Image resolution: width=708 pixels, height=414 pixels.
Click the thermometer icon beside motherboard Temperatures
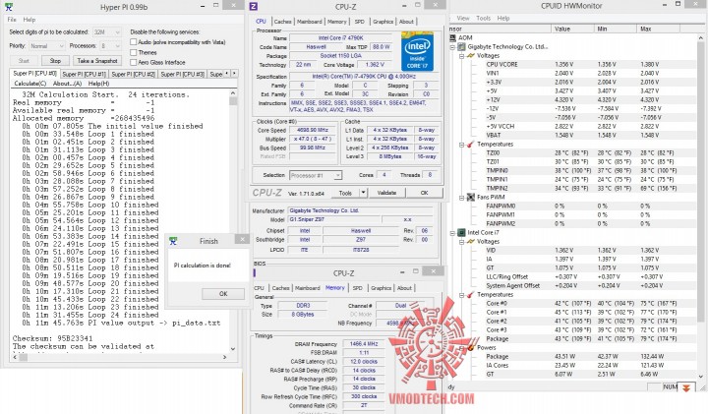(x=470, y=145)
